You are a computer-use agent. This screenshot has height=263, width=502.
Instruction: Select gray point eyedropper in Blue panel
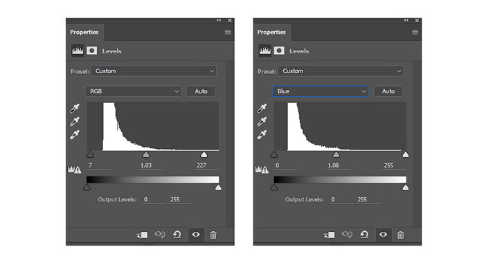point(262,122)
